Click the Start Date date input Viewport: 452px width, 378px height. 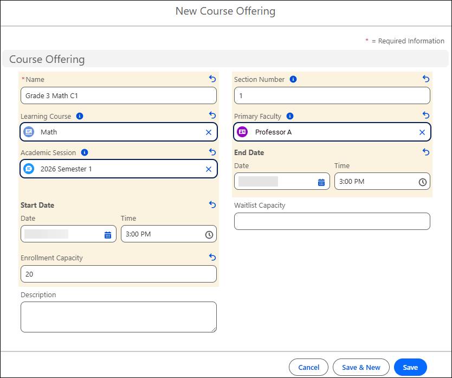68,234
